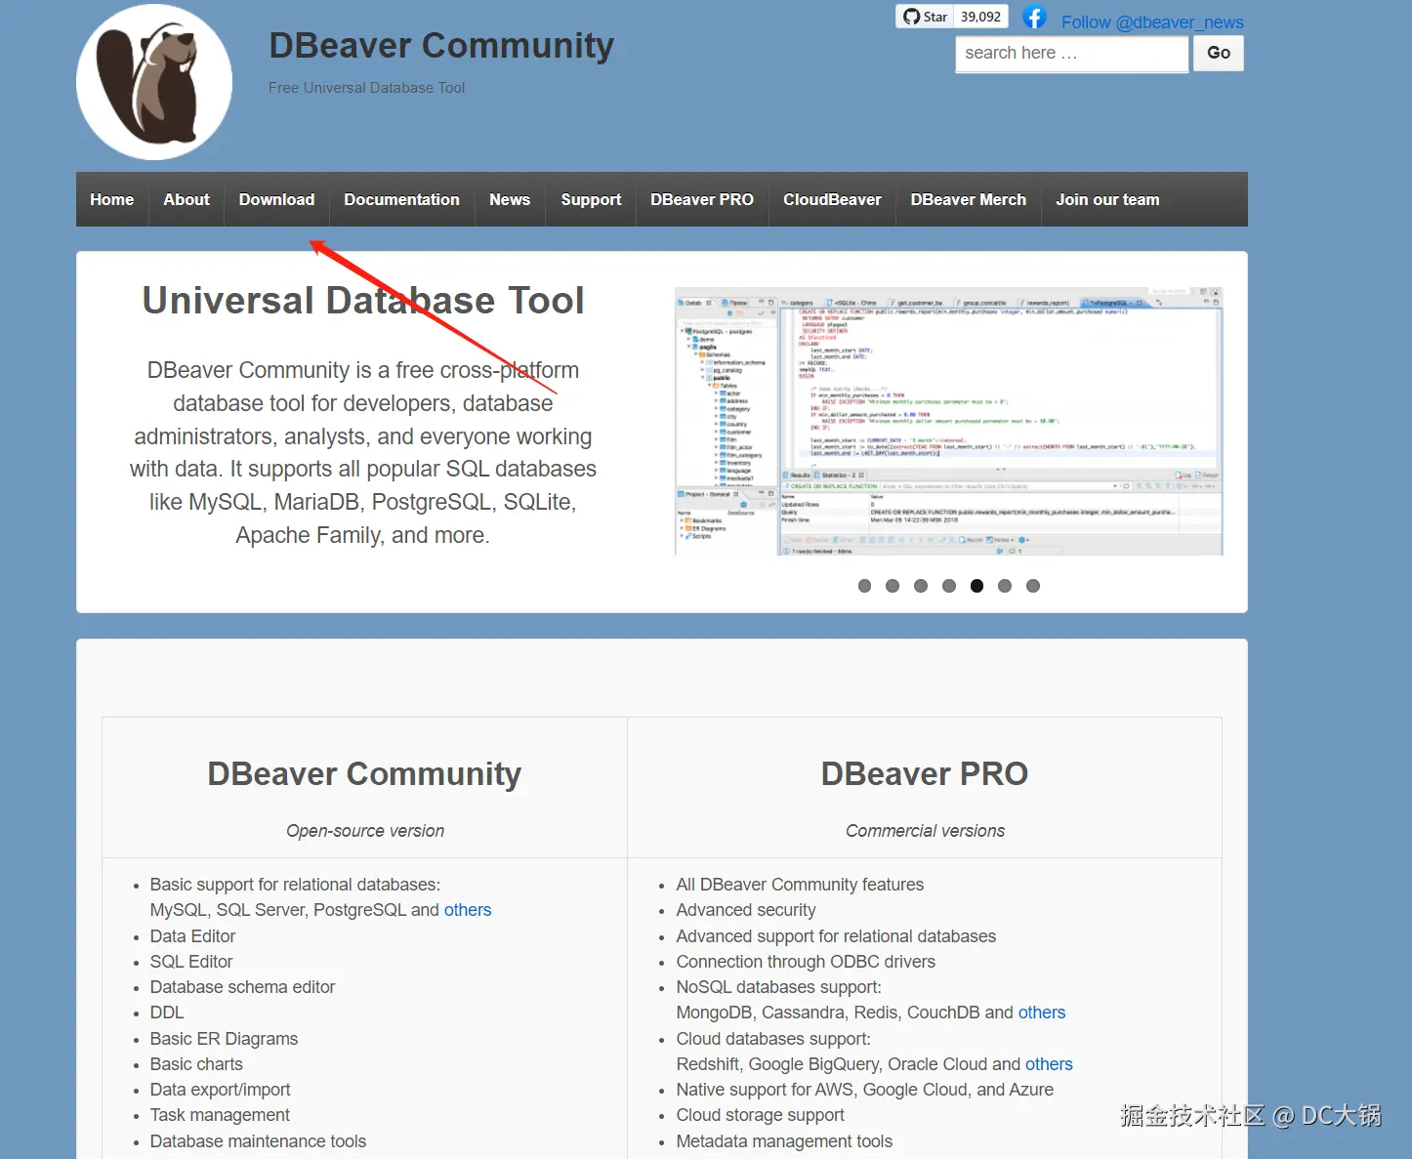The width and height of the screenshot is (1412, 1159).
Task: Select the seventh carousel slide dot
Action: tap(1033, 586)
